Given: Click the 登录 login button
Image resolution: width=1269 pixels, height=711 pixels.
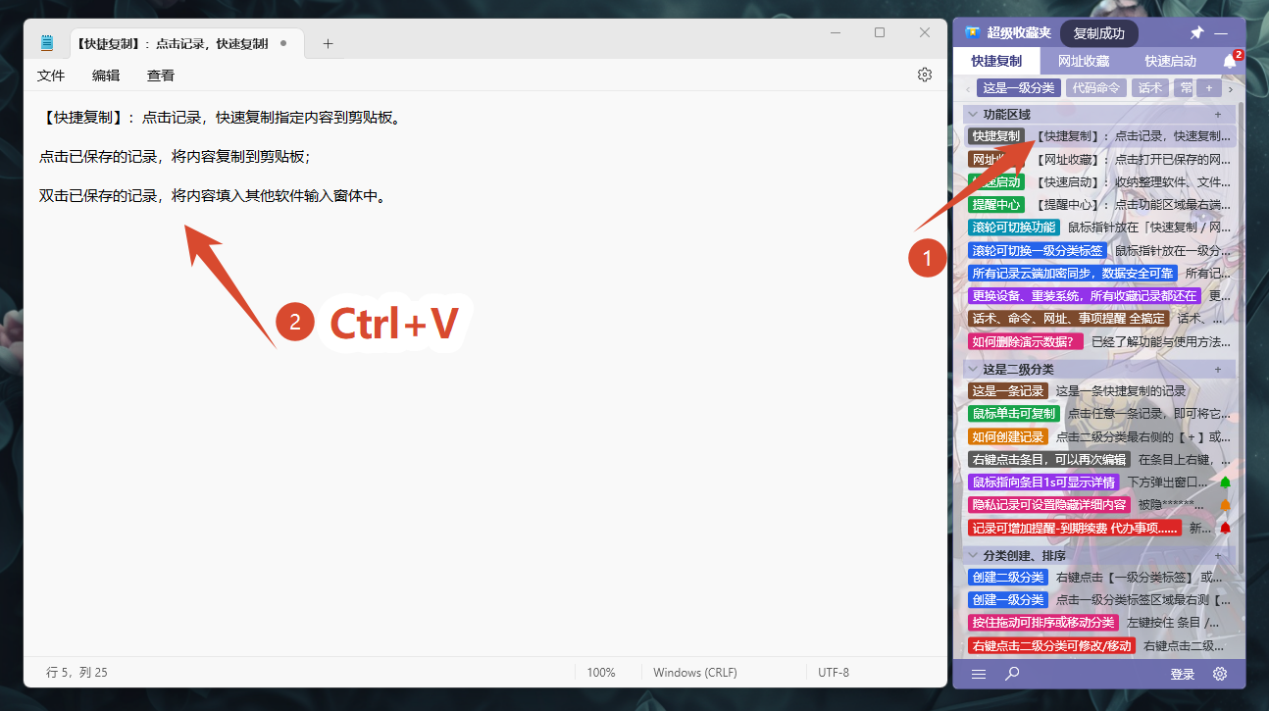Looking at the screenshot, I should tap(1183, 675).
